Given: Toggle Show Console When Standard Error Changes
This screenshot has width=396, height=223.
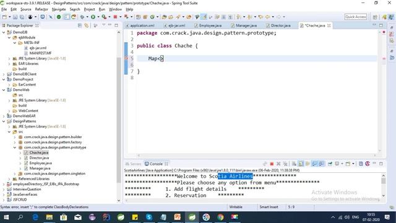Looking at the screenshot, I should tap(321, 164).
